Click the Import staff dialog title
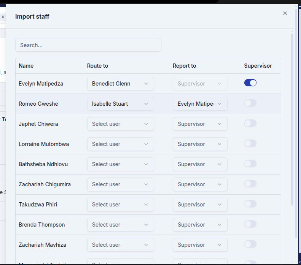301x265 pixels. click(x=32, y=16)
